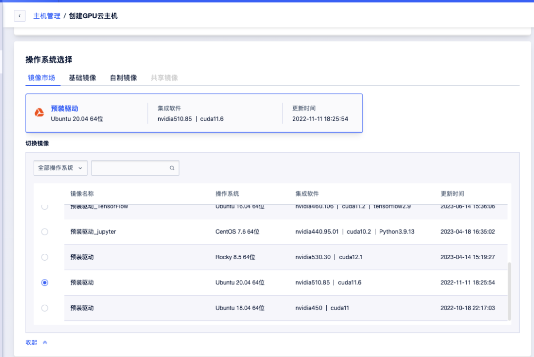Click the image table's vertical scrollbar
Viewport: 534px width, 357px height.
tap(509, 291)
